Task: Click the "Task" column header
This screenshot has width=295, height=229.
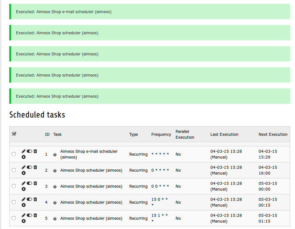Action: click(x=57, y=135)
